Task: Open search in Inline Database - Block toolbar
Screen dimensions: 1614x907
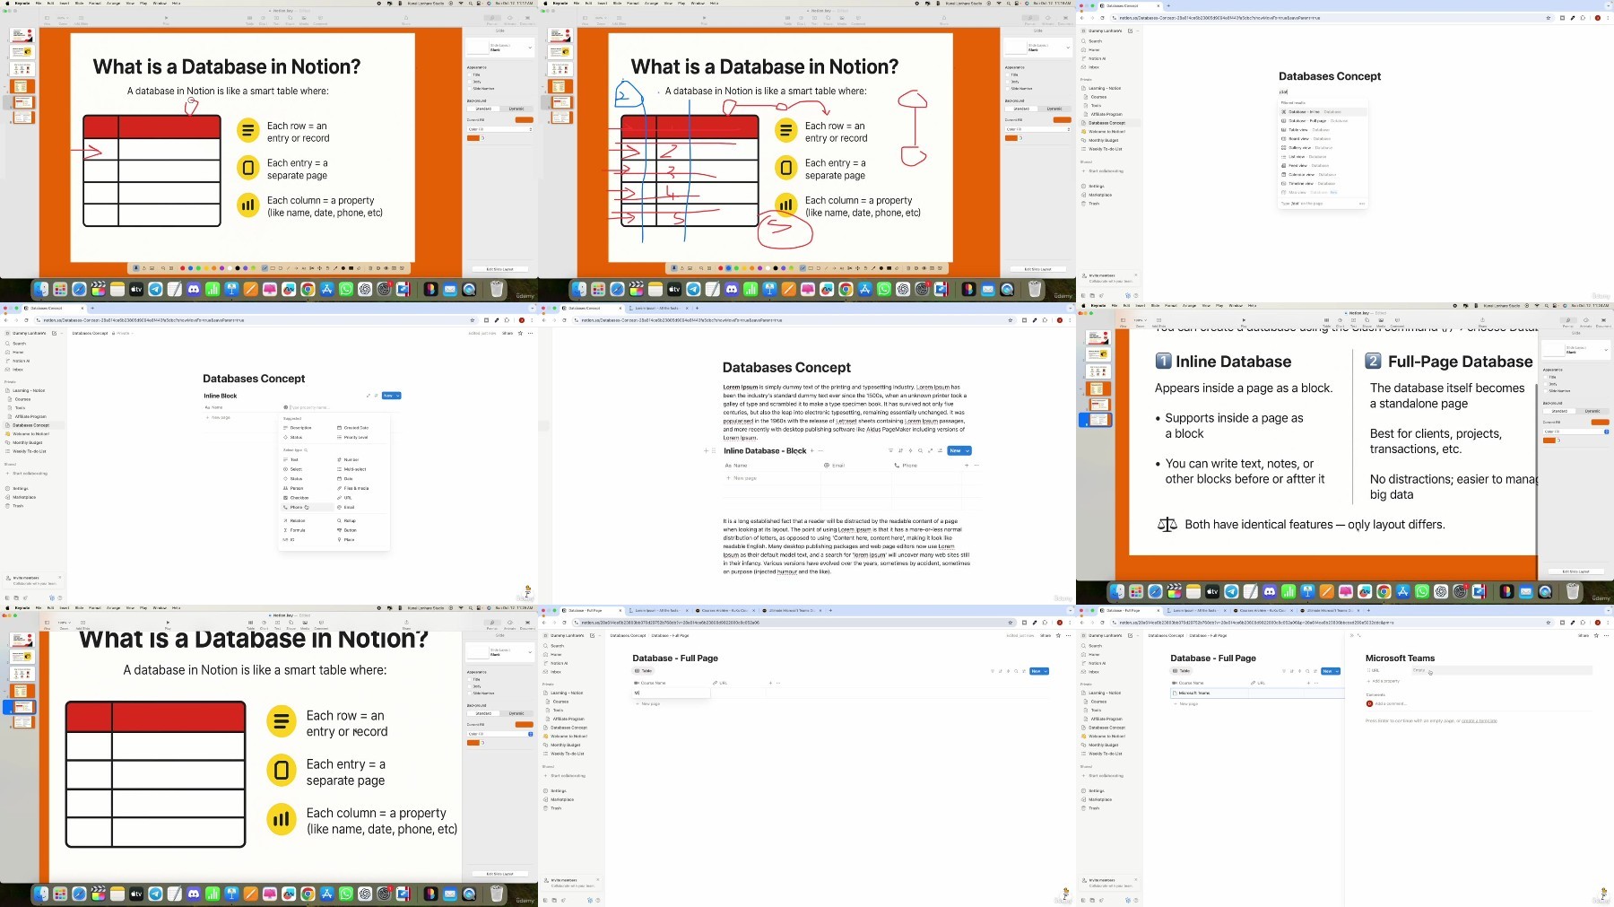Action: [920, 450]
